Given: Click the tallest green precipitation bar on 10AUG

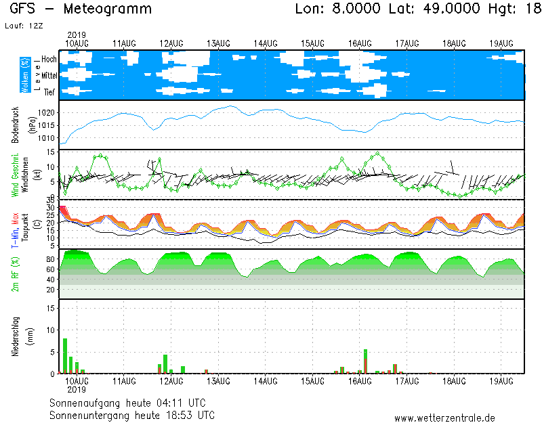Looking at the screenshot, I should pyautogui.click(x=65, y=356).
